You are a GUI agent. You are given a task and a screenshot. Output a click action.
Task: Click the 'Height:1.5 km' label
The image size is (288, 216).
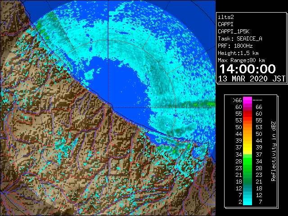[x=238, y=53]
